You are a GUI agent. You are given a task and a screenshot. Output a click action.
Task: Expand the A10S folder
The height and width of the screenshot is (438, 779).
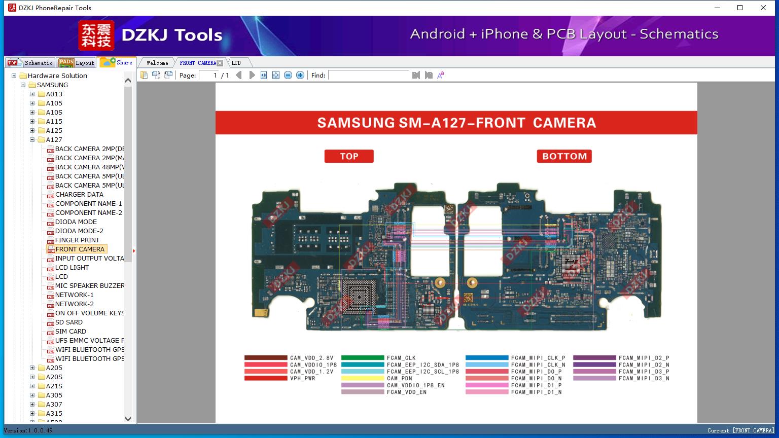click(x=32, y=113)
